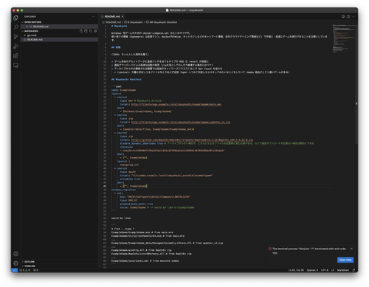Open the github.com BepInEx release link
The image size is (369, 287).
pos(192,140)
